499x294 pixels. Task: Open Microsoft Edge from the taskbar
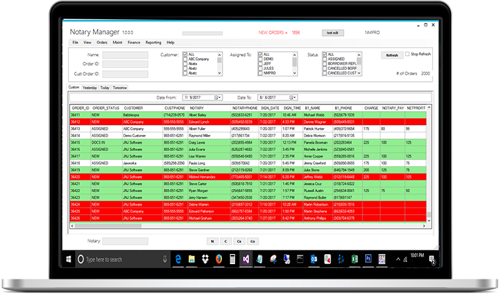[x=179, y=259]
